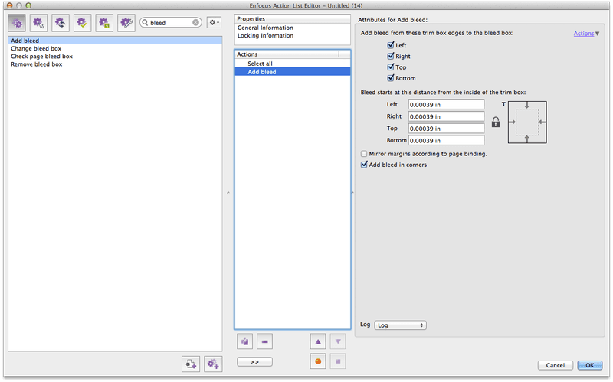This screenshot has height=382, width=613.
Task: Open Locking Information properties
Action: pos(265,35)
